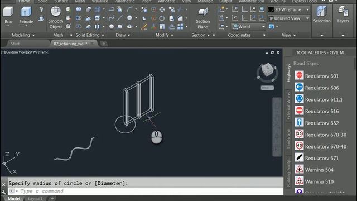This screenshot has width=357, height=201.
Task: Open the Visual Style 2D Wireframe dropdown
Action: (x=289, y=9)
